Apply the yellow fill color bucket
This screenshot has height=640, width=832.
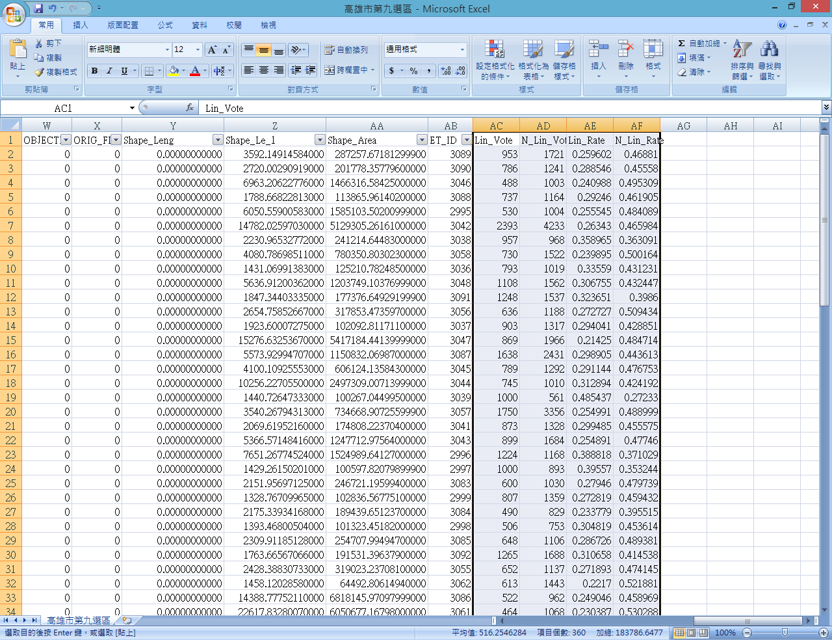pyautogui.click(x=174, y=71)
